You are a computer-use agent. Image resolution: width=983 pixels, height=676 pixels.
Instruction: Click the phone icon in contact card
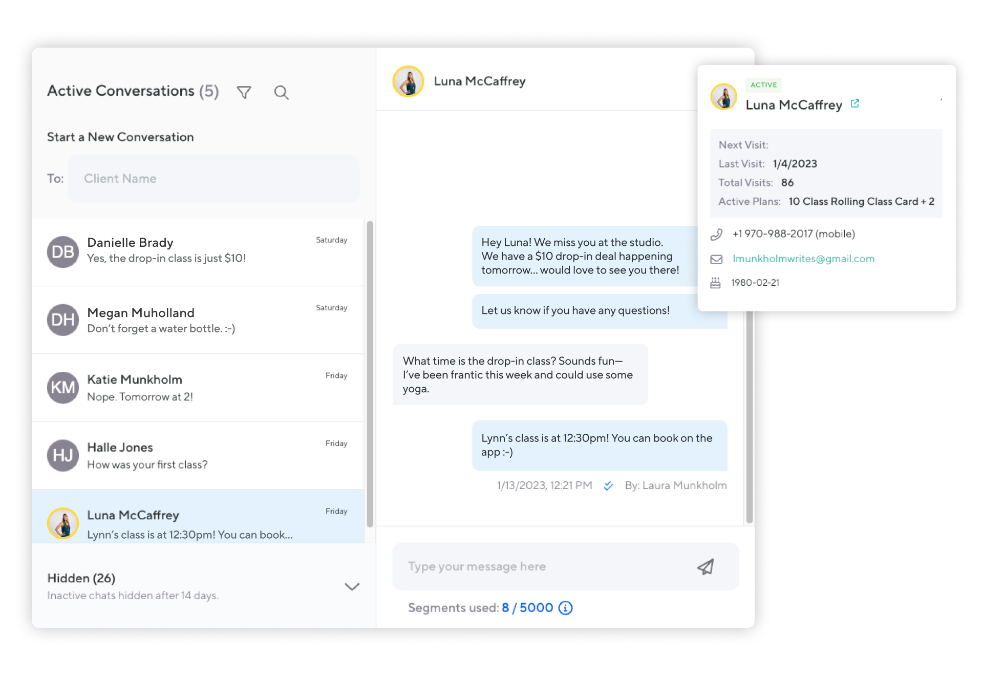click(x=716, y=234)
